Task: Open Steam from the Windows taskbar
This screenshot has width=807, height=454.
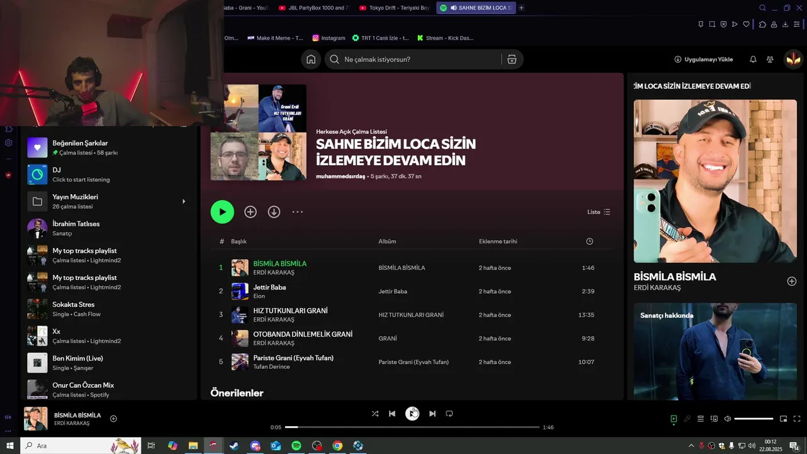Action: click(234, 446)
